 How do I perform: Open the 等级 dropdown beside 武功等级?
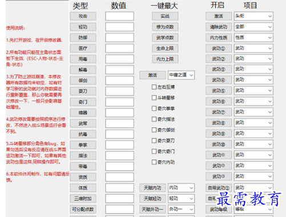[253, 210]
